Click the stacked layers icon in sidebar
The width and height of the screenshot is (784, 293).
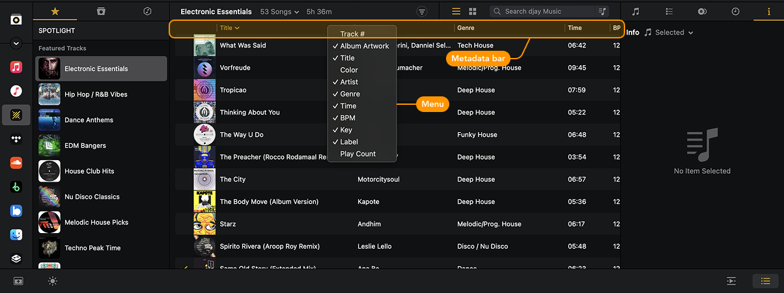click(16, 258)
